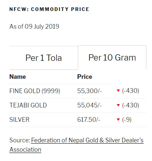
Task: Click the red down arrow beside Silver
Action: click(118, 119)
